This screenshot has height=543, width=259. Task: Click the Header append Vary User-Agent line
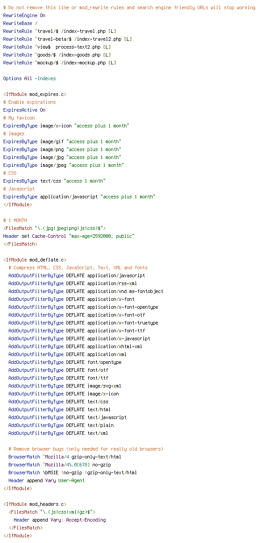(46, 480)
